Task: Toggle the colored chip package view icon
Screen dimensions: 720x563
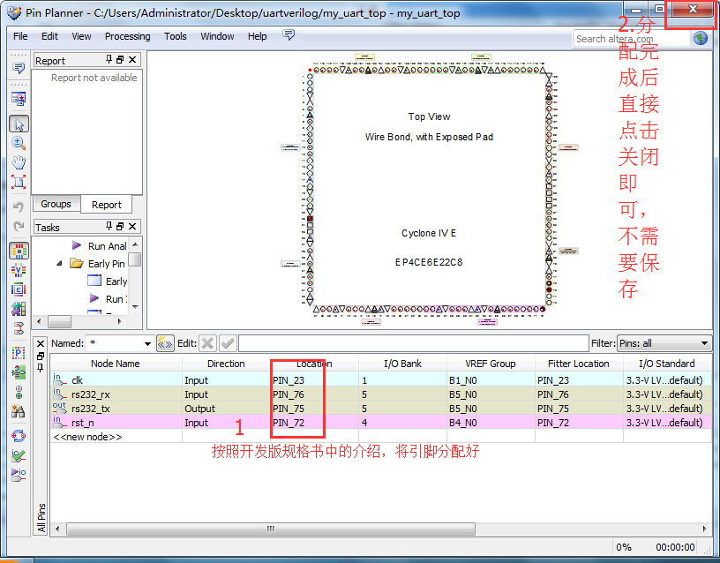Action: 19,251
